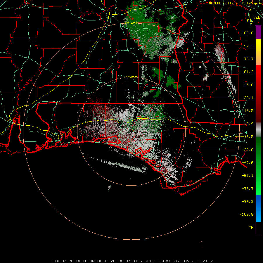The image size is (263, 263).
Task: Click the -16.5 velocity scale value
Action: [x=249, y=137]
